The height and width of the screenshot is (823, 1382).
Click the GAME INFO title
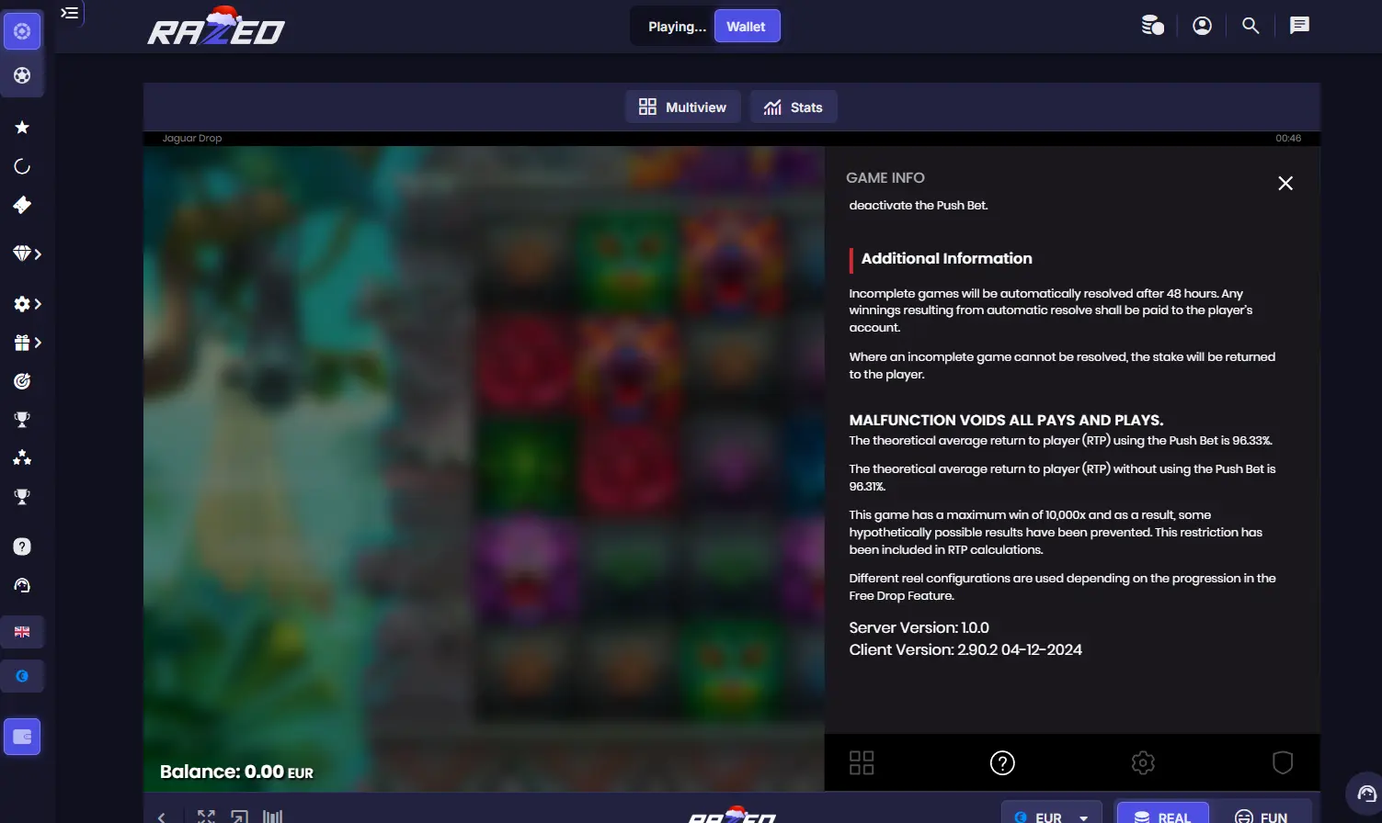coord(885,178)
